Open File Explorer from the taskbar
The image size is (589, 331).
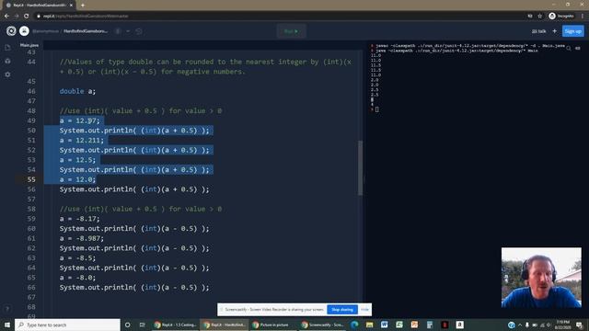(x=370, y=325)
